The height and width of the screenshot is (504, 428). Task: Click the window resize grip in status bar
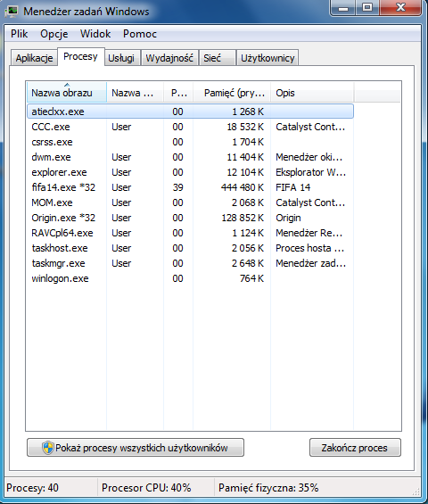416,492
